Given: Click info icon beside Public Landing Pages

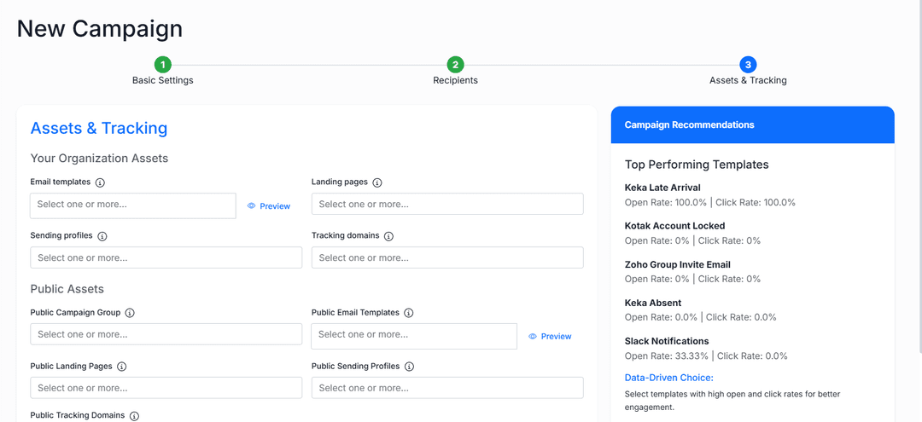Looking at the screenshot, I should pos(121,367).
